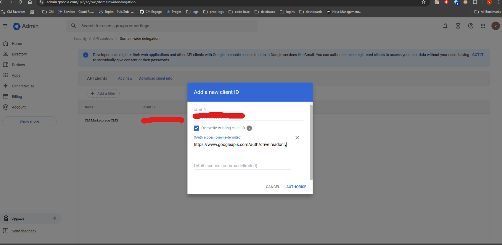Open the Google apps grid icon
The height and width of the screenshot is (245, 502).
[x=483, y=26]
